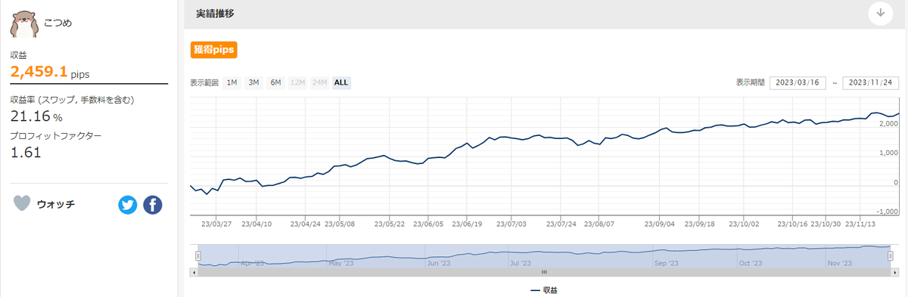Grab right navigator range handle
The width and height of the screenshot is (908, 297).
coord(891,255)
